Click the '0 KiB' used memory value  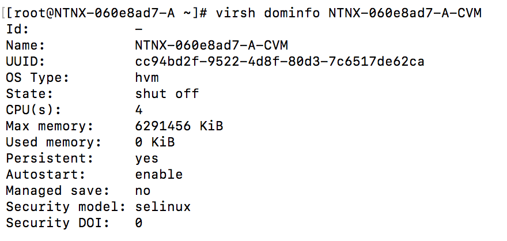[x=155, y=142]
